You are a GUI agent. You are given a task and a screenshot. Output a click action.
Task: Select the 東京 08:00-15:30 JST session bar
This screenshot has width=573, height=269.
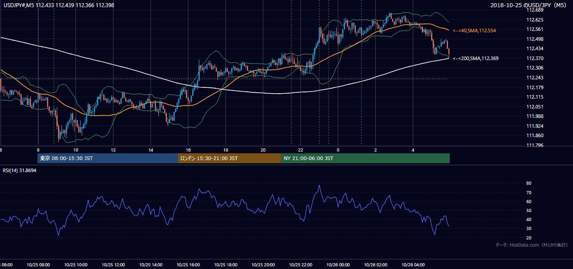click(x=108, y=158)
